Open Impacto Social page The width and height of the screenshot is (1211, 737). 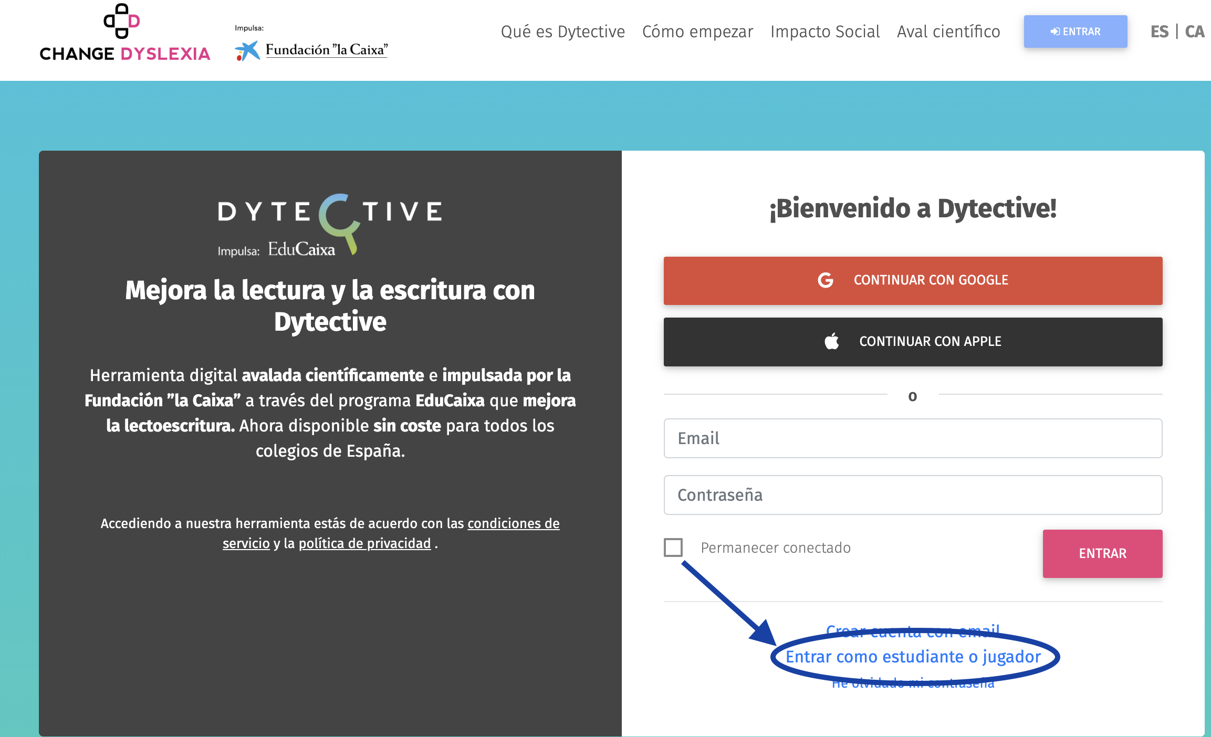pos(825,31)
